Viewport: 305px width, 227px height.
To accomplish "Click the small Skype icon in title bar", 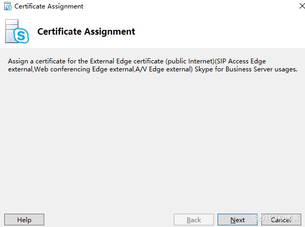I will pos(8,6).
